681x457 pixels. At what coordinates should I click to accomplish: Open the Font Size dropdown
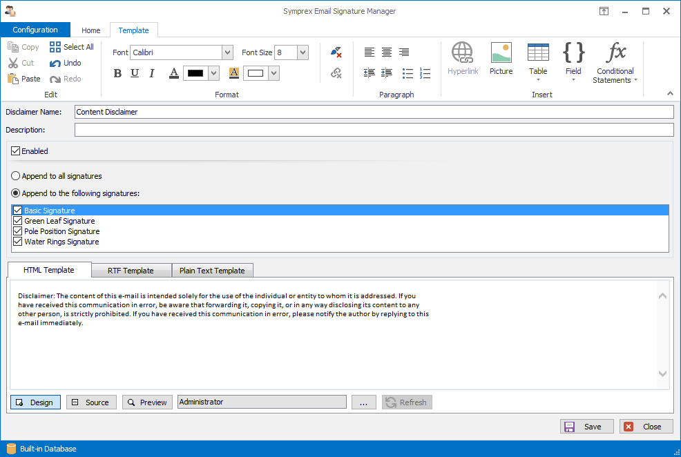coord(303,52)
